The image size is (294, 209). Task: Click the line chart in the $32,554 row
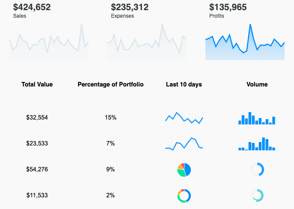coord(184,118)
